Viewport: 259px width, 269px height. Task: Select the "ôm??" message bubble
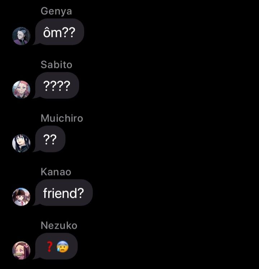pos(60,32)
